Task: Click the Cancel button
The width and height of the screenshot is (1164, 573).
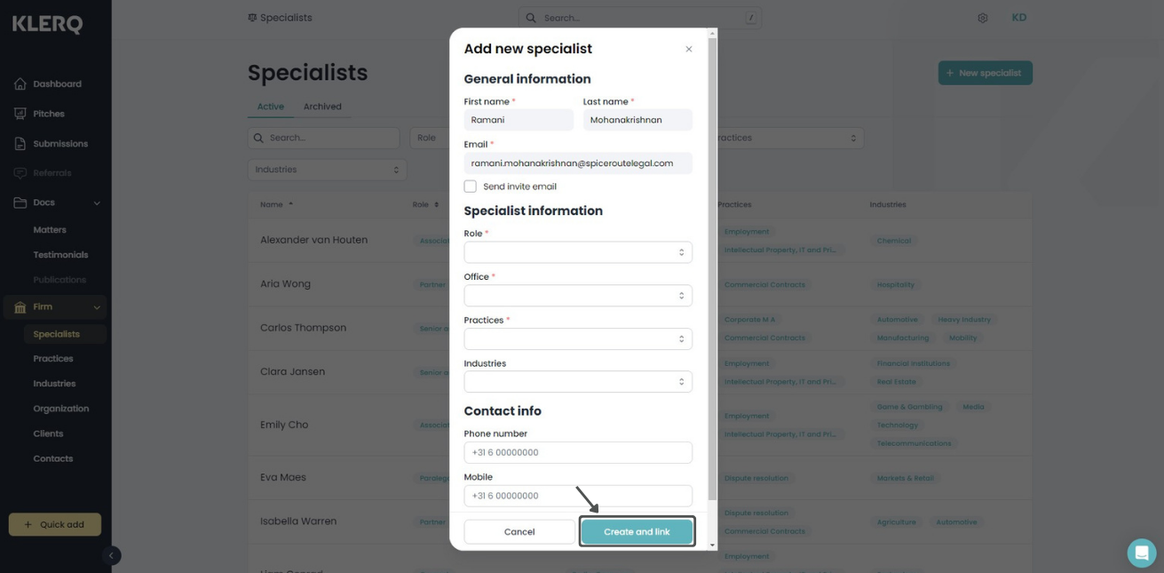Action: [519, 532]
